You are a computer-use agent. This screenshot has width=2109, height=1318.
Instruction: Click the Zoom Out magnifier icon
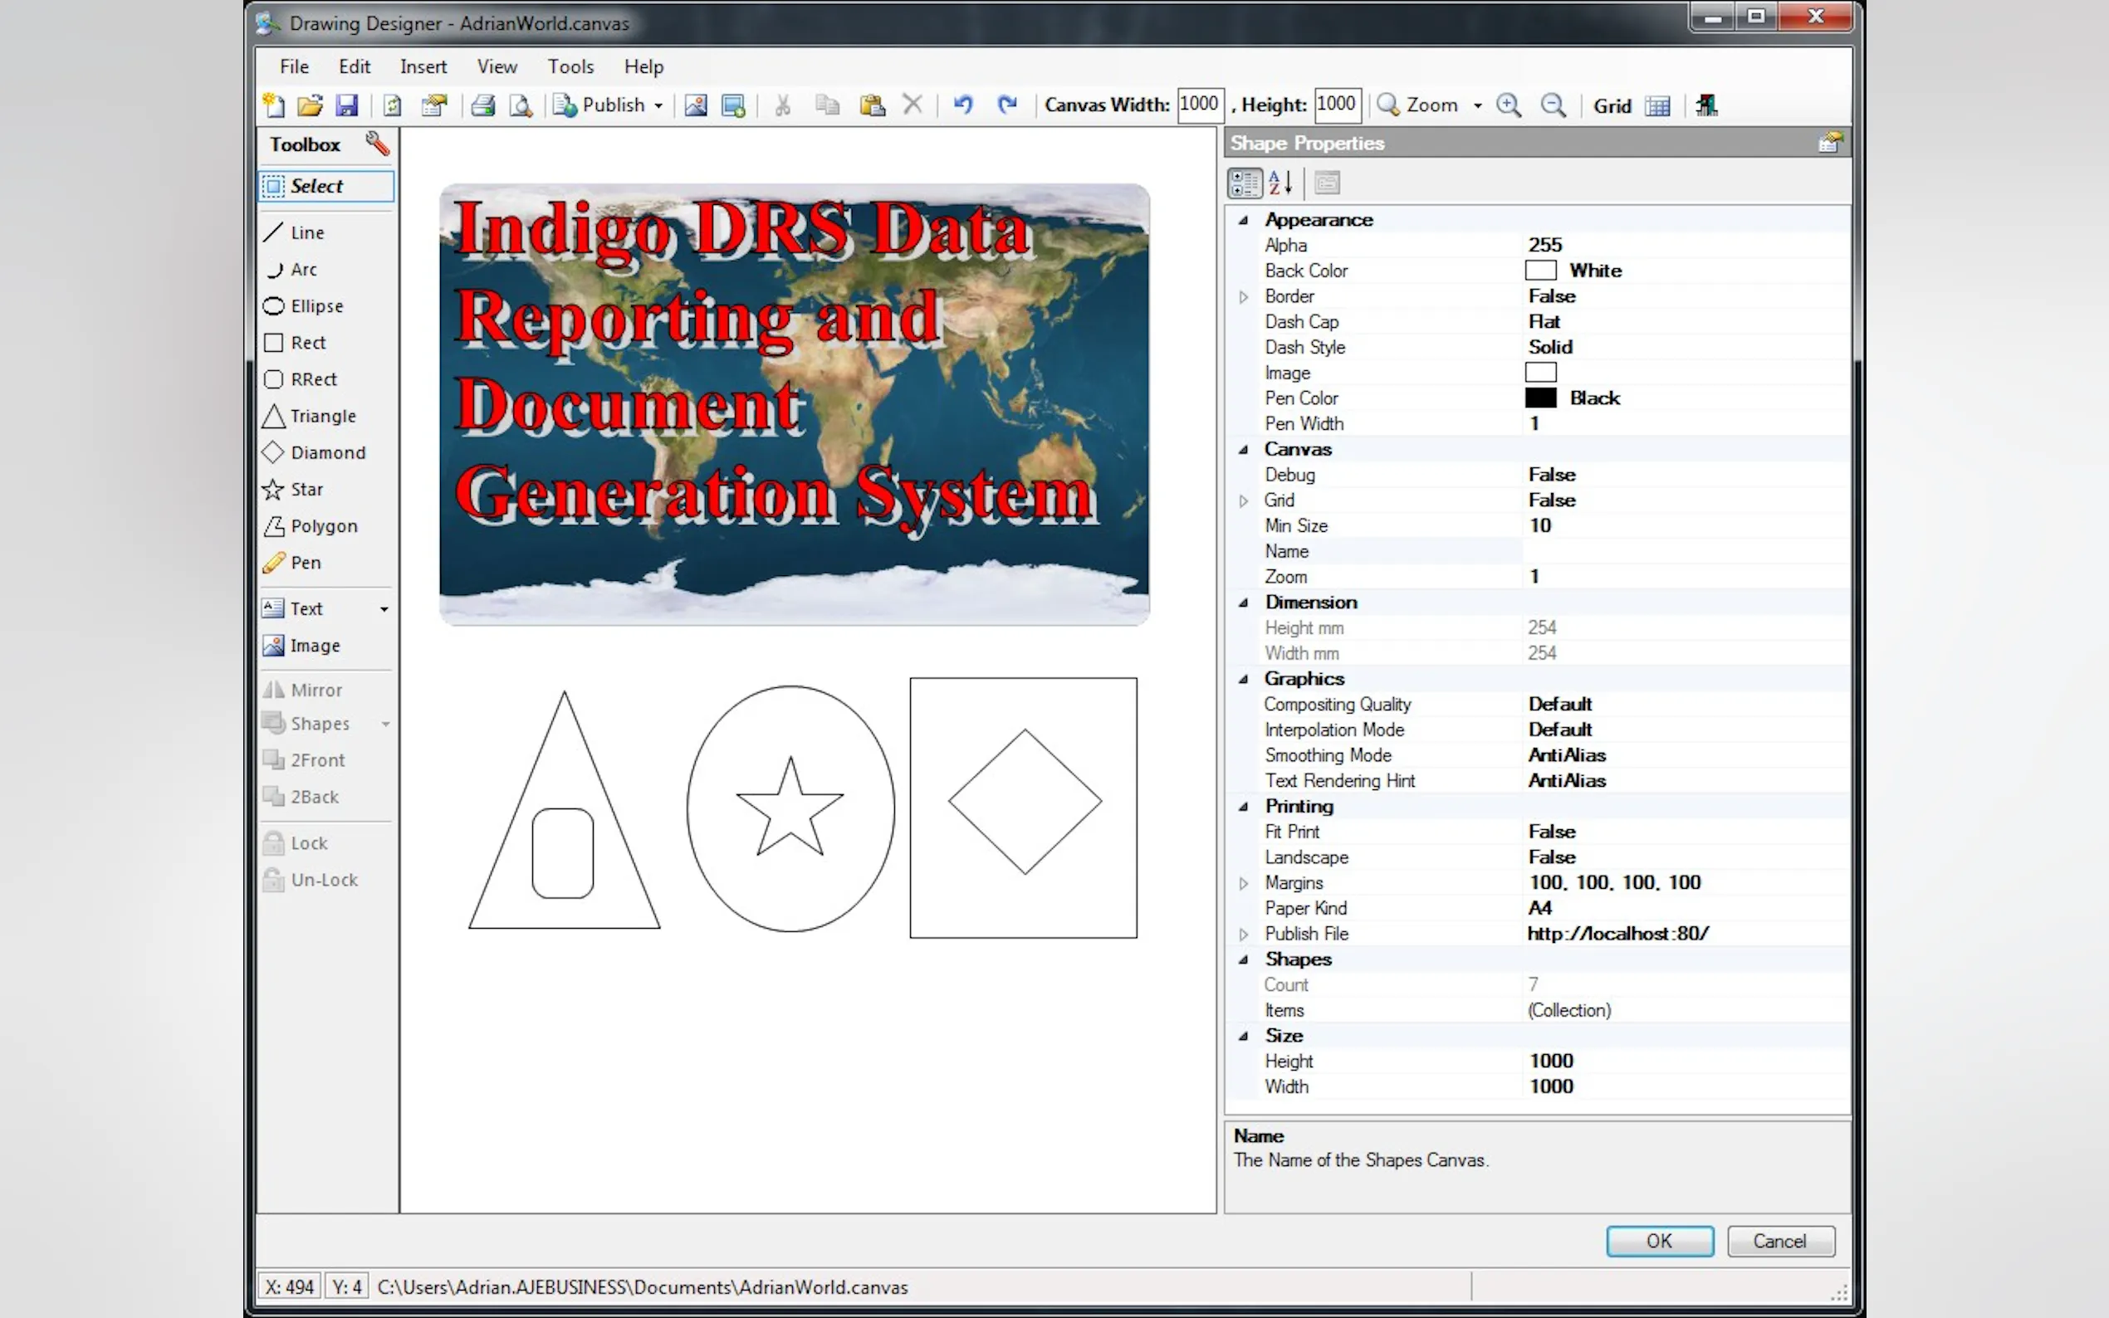click(x=1553, y=105)
